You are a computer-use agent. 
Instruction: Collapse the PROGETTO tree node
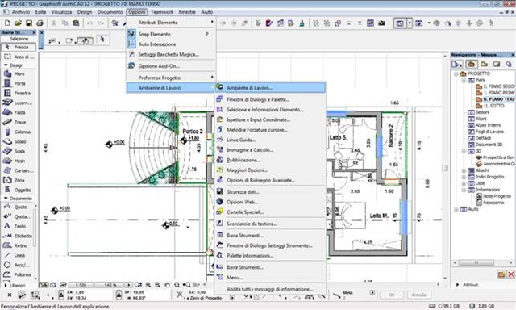point(456,73)
